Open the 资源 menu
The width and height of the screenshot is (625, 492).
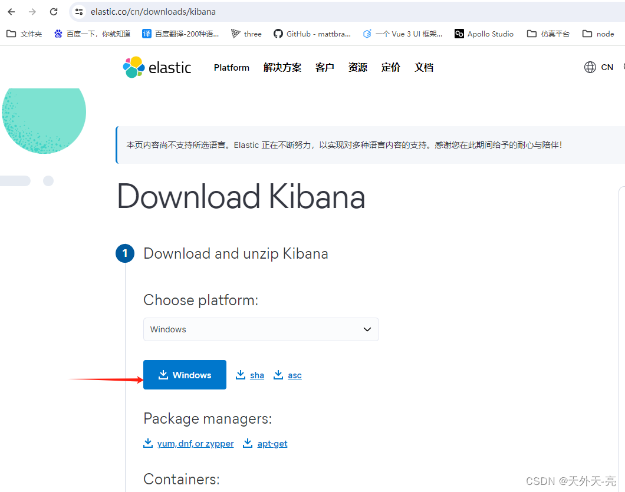pyautogui.click(x=357, y=68)
